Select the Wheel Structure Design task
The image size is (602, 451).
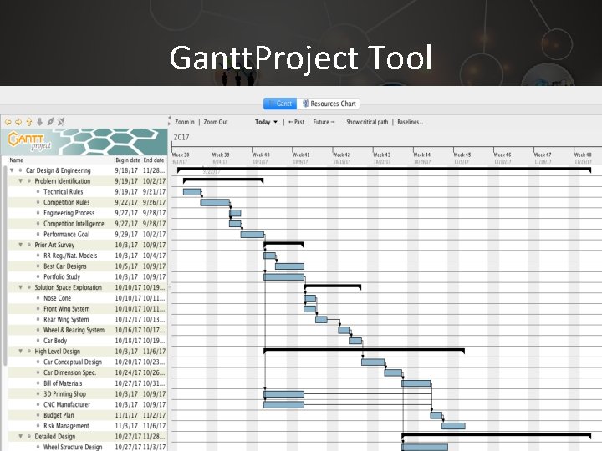[x=88, y=447]
